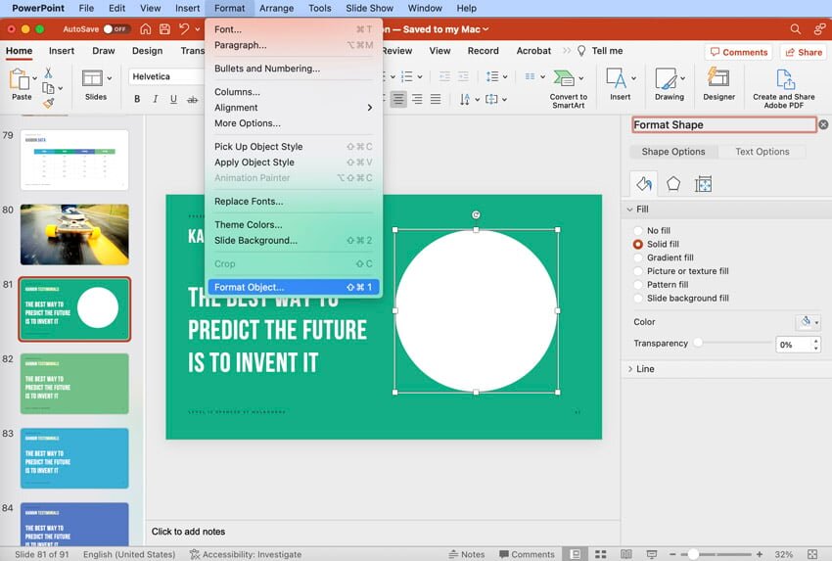Select the Effects pentagon icon
This screenshot has height=561, width=832.
[x=673, y=183]
